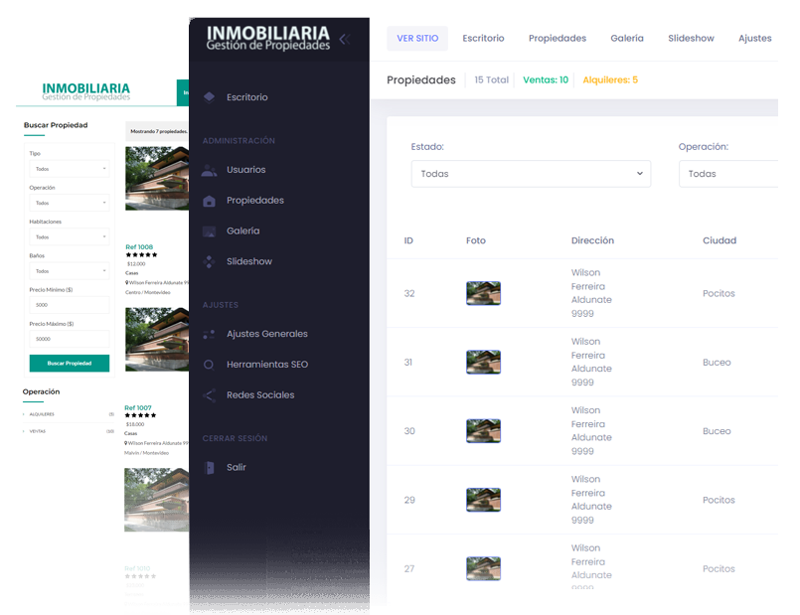Collapse the sidebar with the double-chevron icon
This screenshot has height=615, width=800.
point(344,40)
